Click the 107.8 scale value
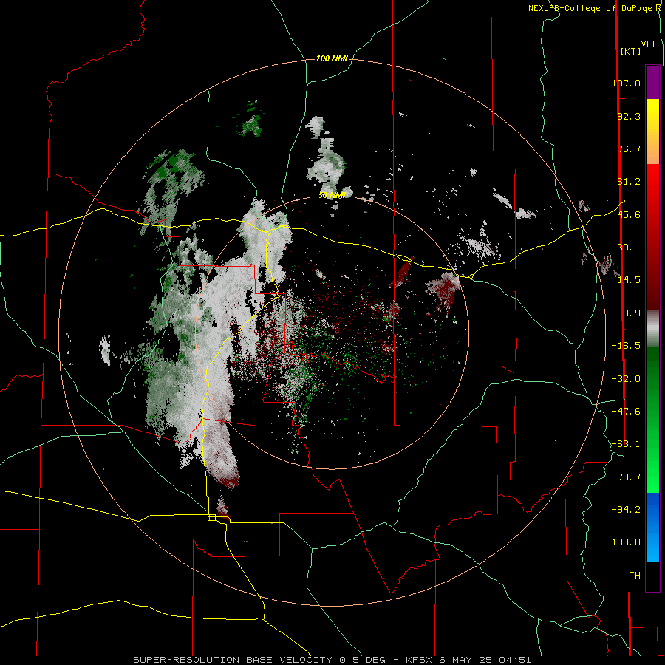This screenshot has height=665, width=665. 626,83
